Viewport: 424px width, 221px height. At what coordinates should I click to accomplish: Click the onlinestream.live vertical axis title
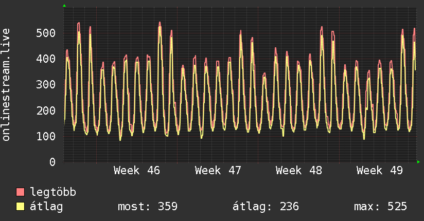point(6,85)
